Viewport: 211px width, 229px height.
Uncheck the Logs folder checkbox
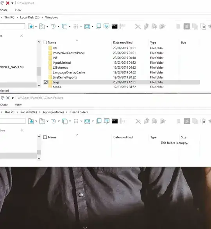(46, 82)
